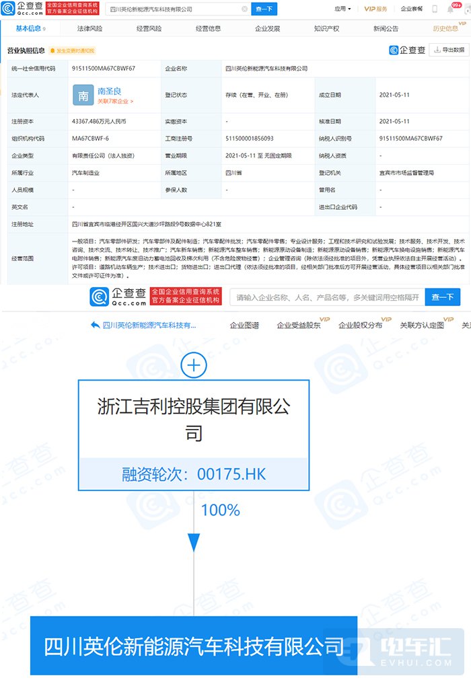Click credit code 91511500MA67CBWF67 value

(x=104, y=69)
